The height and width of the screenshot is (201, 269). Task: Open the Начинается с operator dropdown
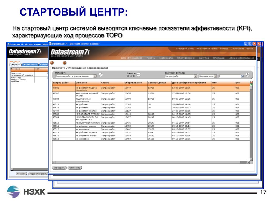click(x=215, y=76)
